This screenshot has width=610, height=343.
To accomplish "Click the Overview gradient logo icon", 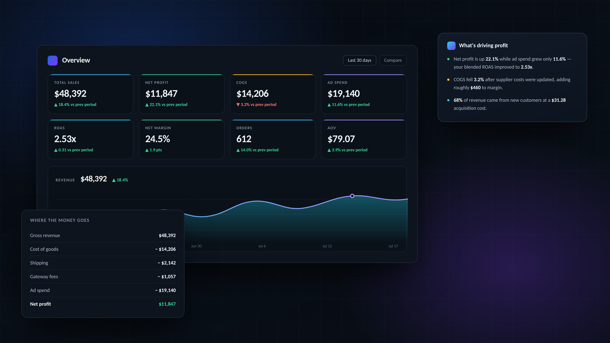I will pos(53,60).
